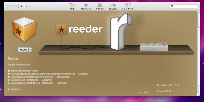Click the window resize grip corner
This screenshot has width=204, height=102.
click(199, 95)
